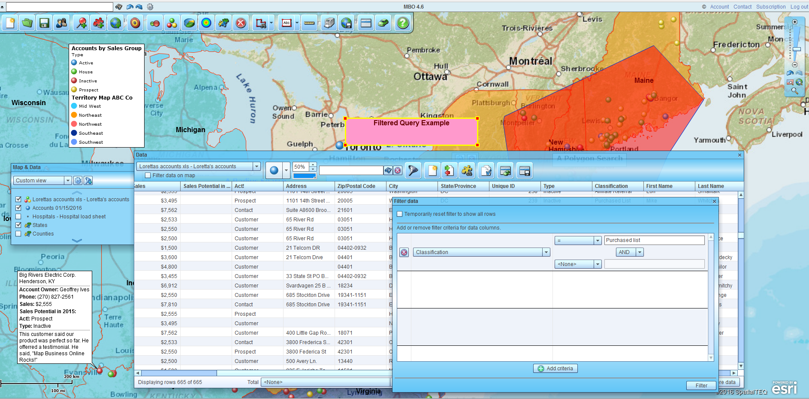
Task: Open the data table grid icon in main toolbar
Action: pos(366,23)
